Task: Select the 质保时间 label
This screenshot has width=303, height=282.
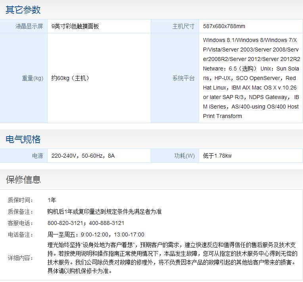Action: click(x=20, y=200)
